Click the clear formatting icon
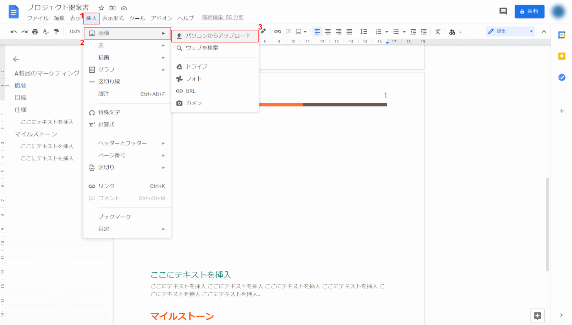 (x=438, y=32)
